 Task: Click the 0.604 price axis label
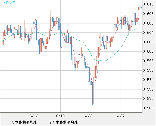148,32
